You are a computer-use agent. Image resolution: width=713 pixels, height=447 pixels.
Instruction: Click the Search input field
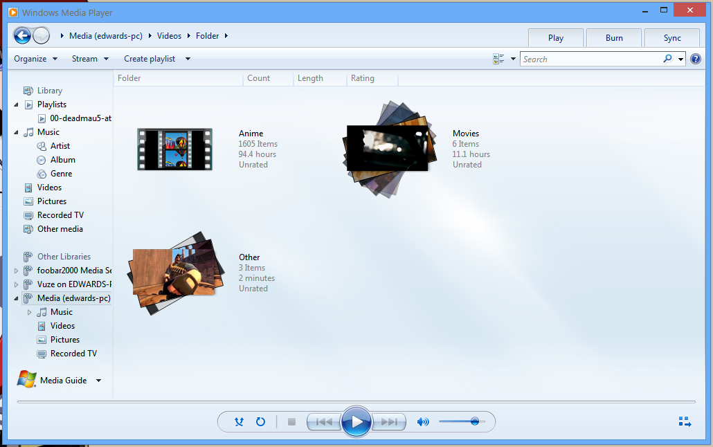click(591, 59)
